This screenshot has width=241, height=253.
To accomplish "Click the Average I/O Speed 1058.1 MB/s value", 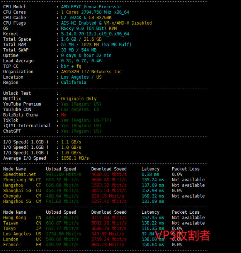I will (75, 158).
